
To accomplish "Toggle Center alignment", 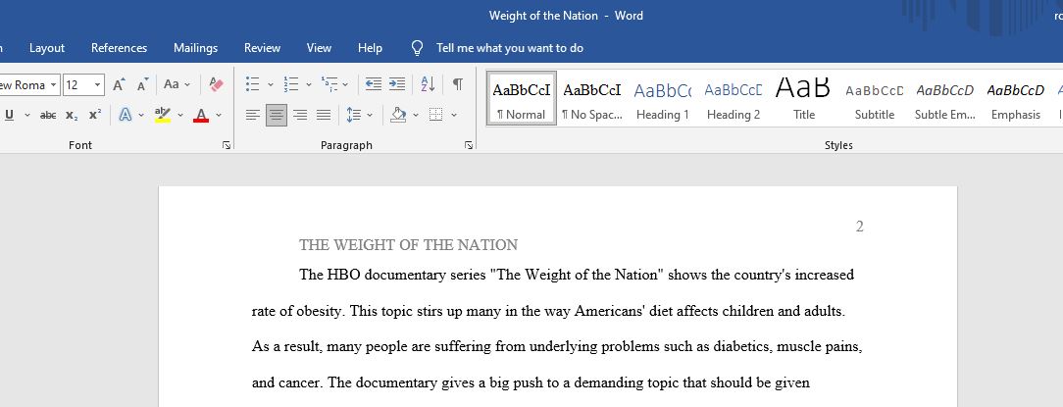I will click(276, 116).
